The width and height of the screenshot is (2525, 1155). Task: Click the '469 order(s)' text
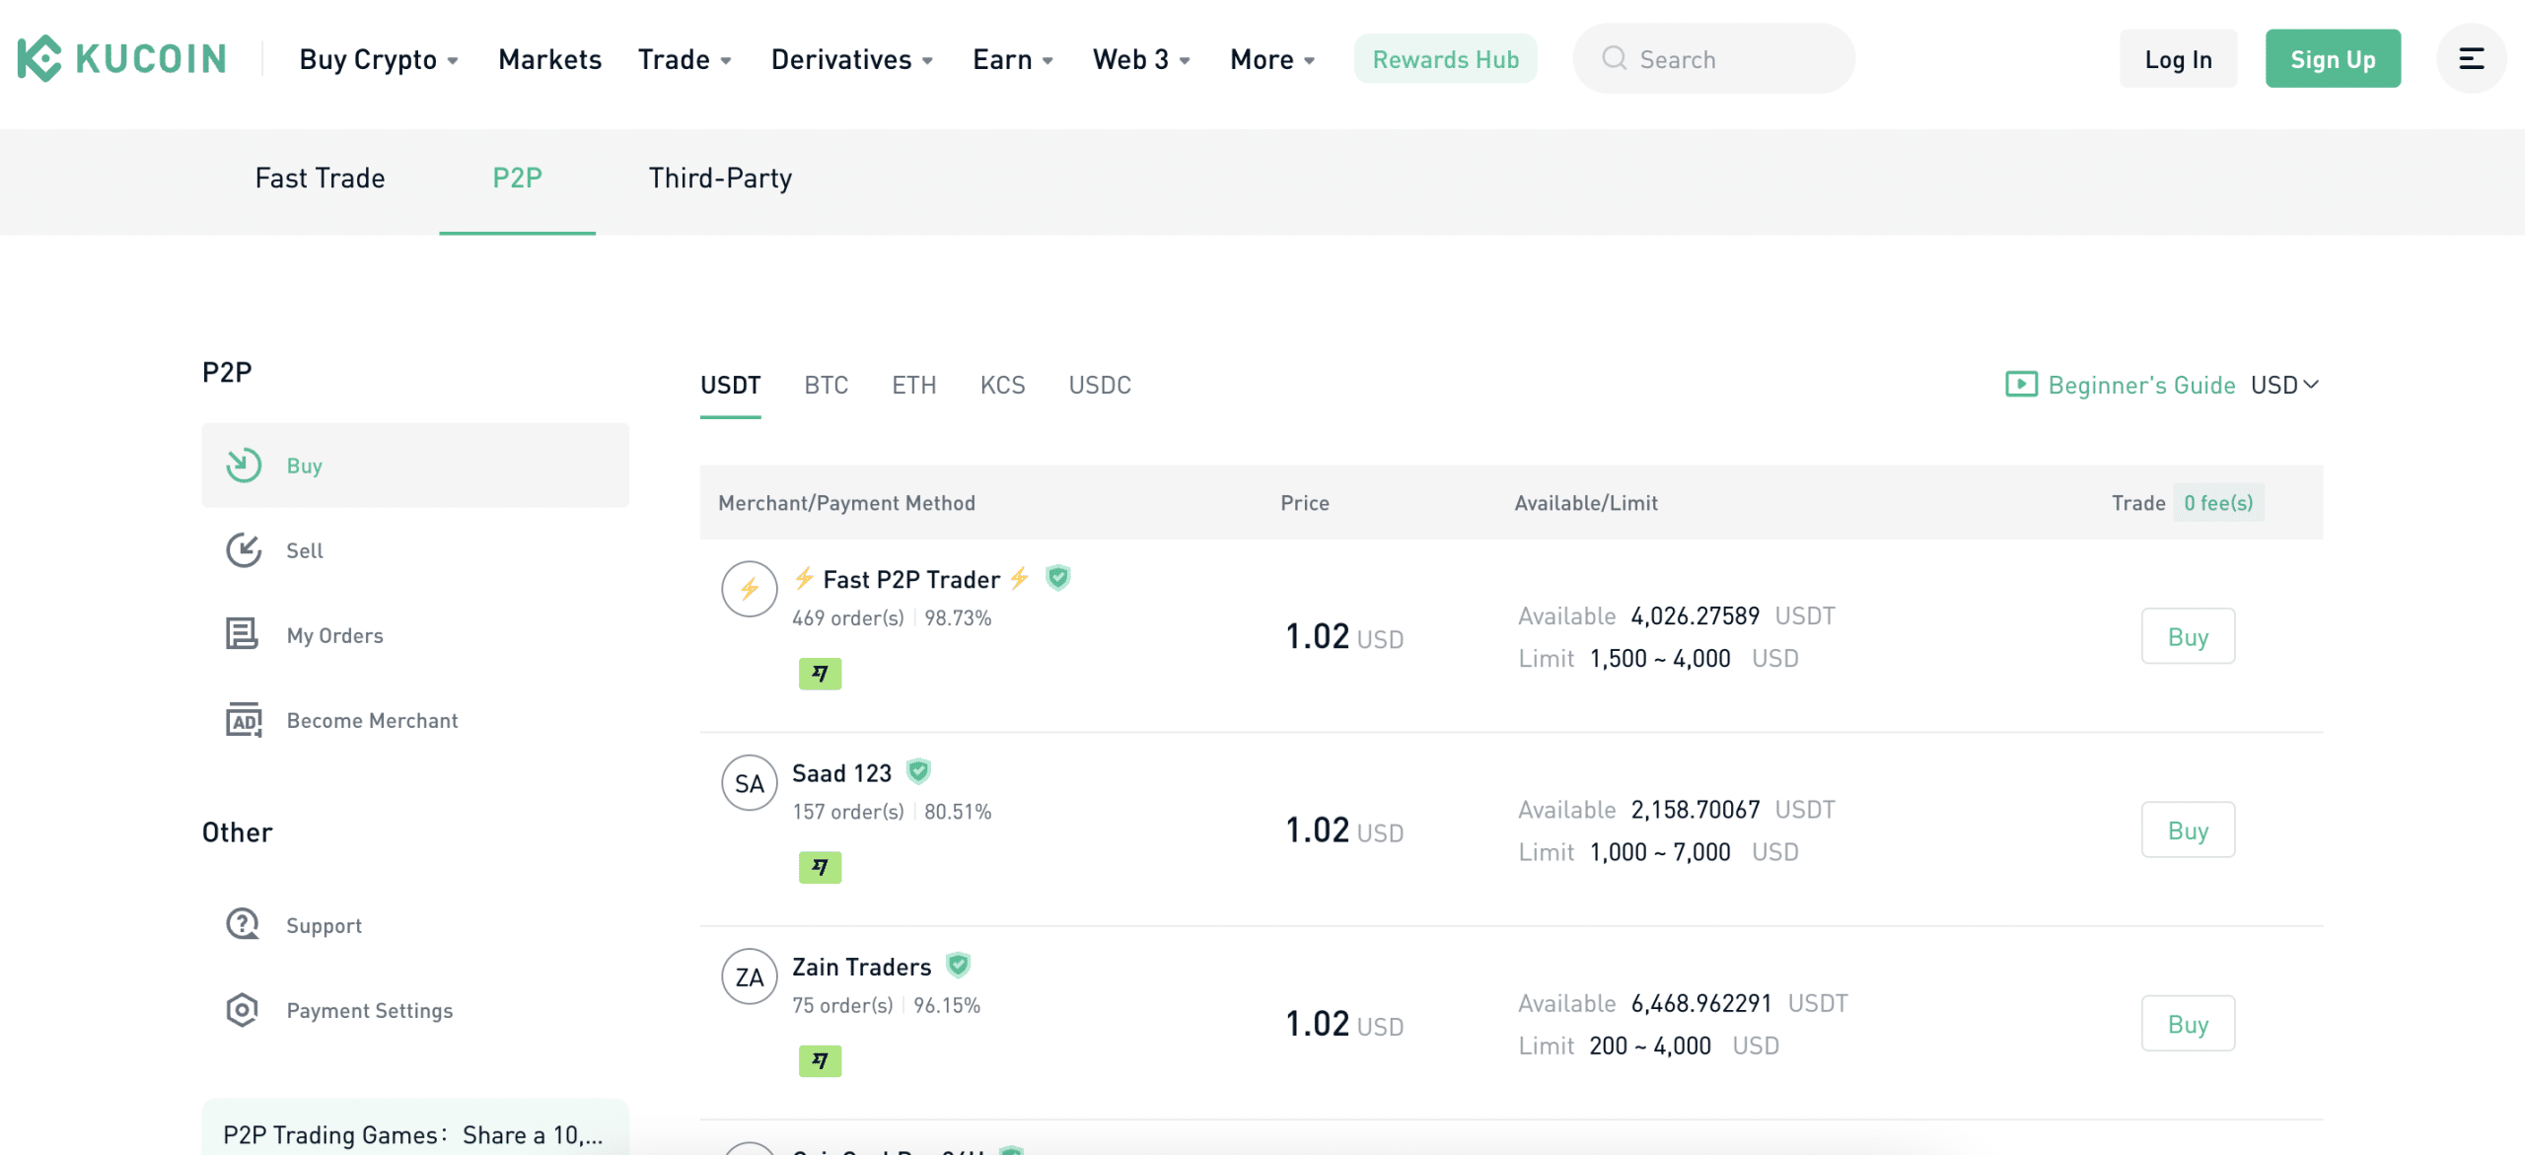pos(847,617)
